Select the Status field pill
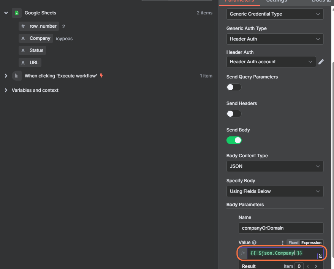The image size is (334, 269). click(32, 50)
